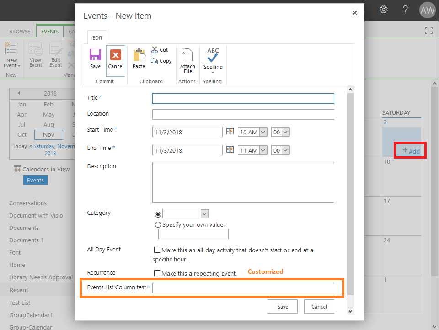This screenshot has height=330, width=439.
Task: Click in the Location input field
Action: click(243, 114)
